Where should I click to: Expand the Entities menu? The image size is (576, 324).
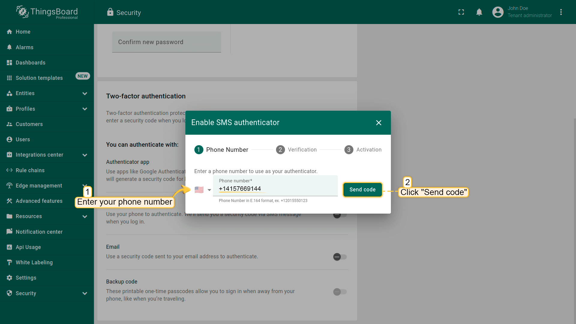point(85,93)
